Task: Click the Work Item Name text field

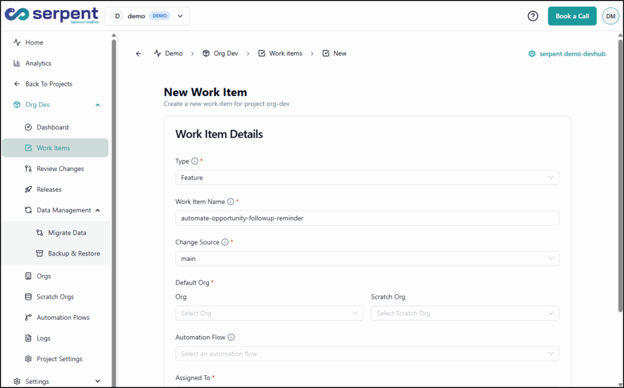Action: pos(367,218)
